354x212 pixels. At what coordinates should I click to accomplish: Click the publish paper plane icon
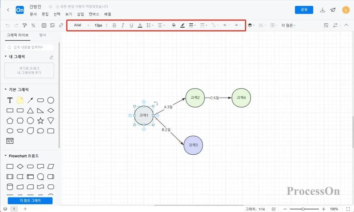333,10
